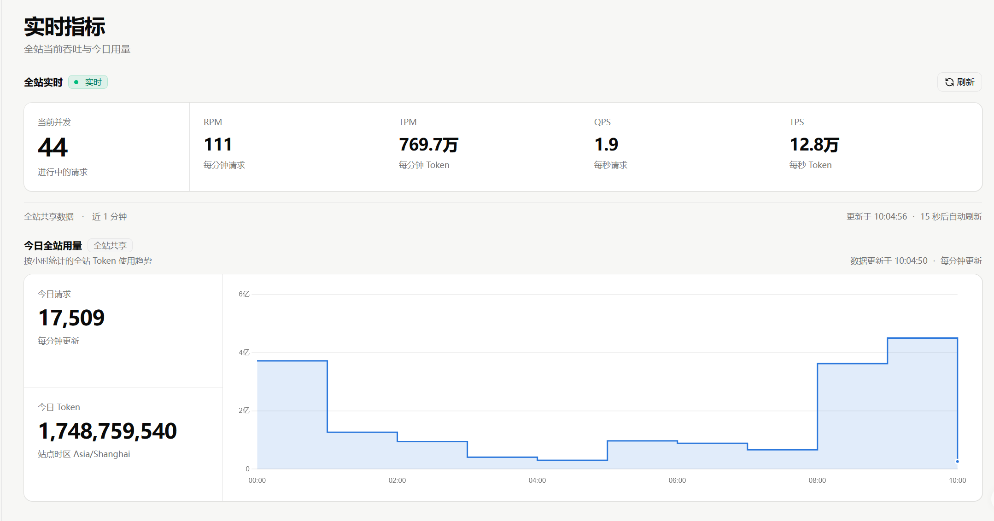Click the 00:00 hour bar in chart
Screen dimensions: 994x521
(x=292, y=415)
